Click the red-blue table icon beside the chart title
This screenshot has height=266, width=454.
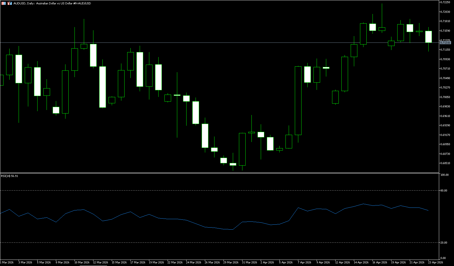[3, 3]
